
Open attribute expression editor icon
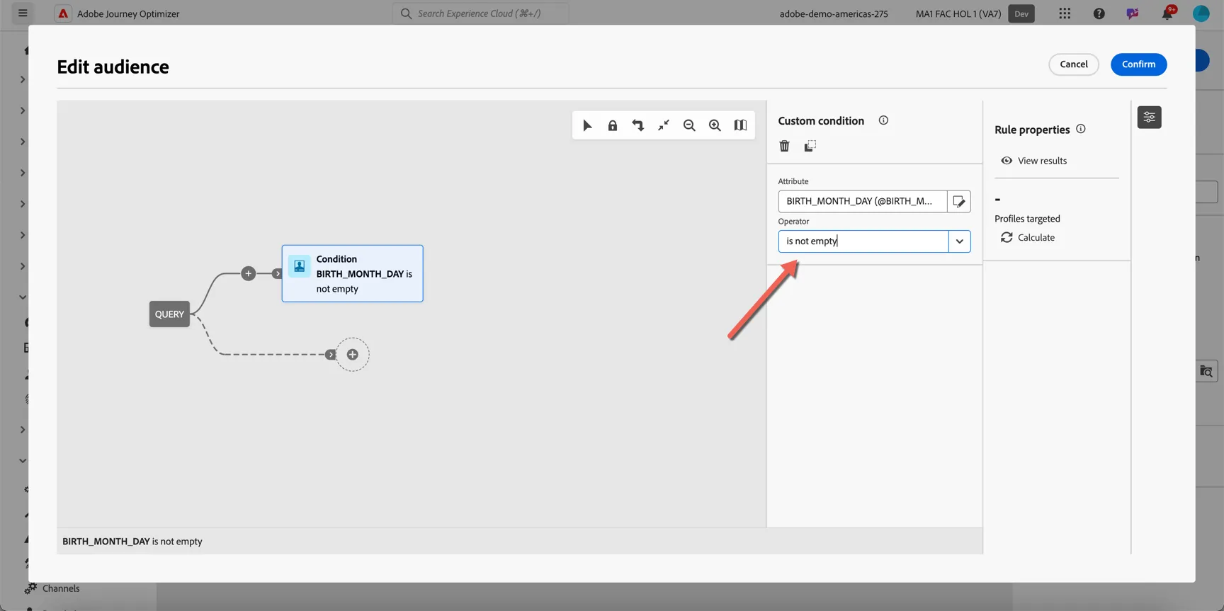[x=959, y=201]
